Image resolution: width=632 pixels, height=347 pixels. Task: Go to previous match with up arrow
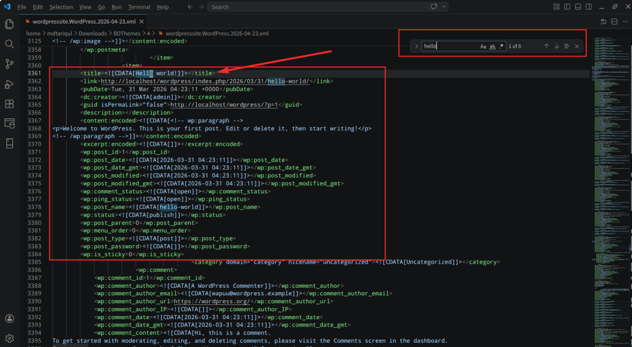click(546, 46)
